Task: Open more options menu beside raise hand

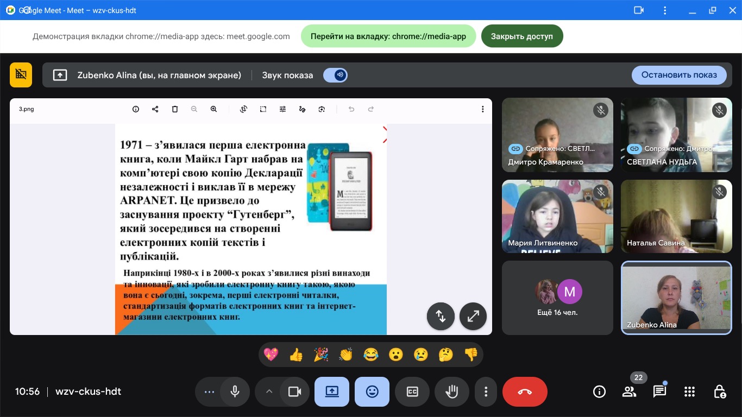Action: point(486,392)
